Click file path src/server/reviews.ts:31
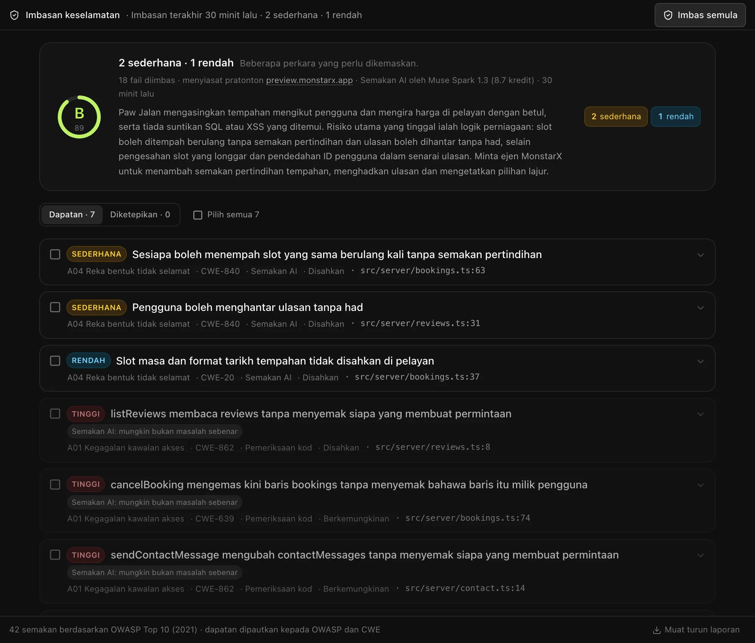755x643 pixels. 420,323
